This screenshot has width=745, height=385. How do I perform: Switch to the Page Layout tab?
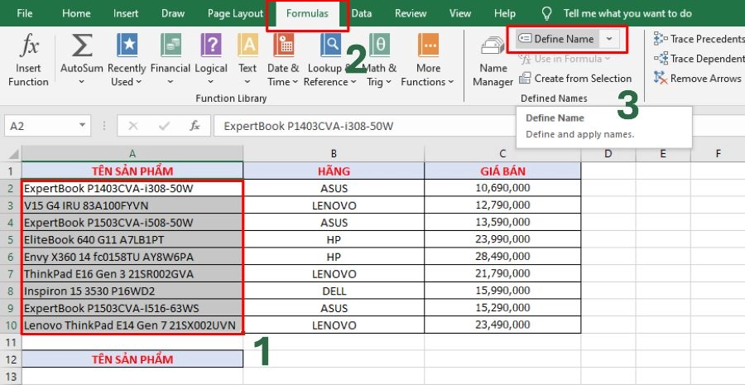(x=235, y=13)
